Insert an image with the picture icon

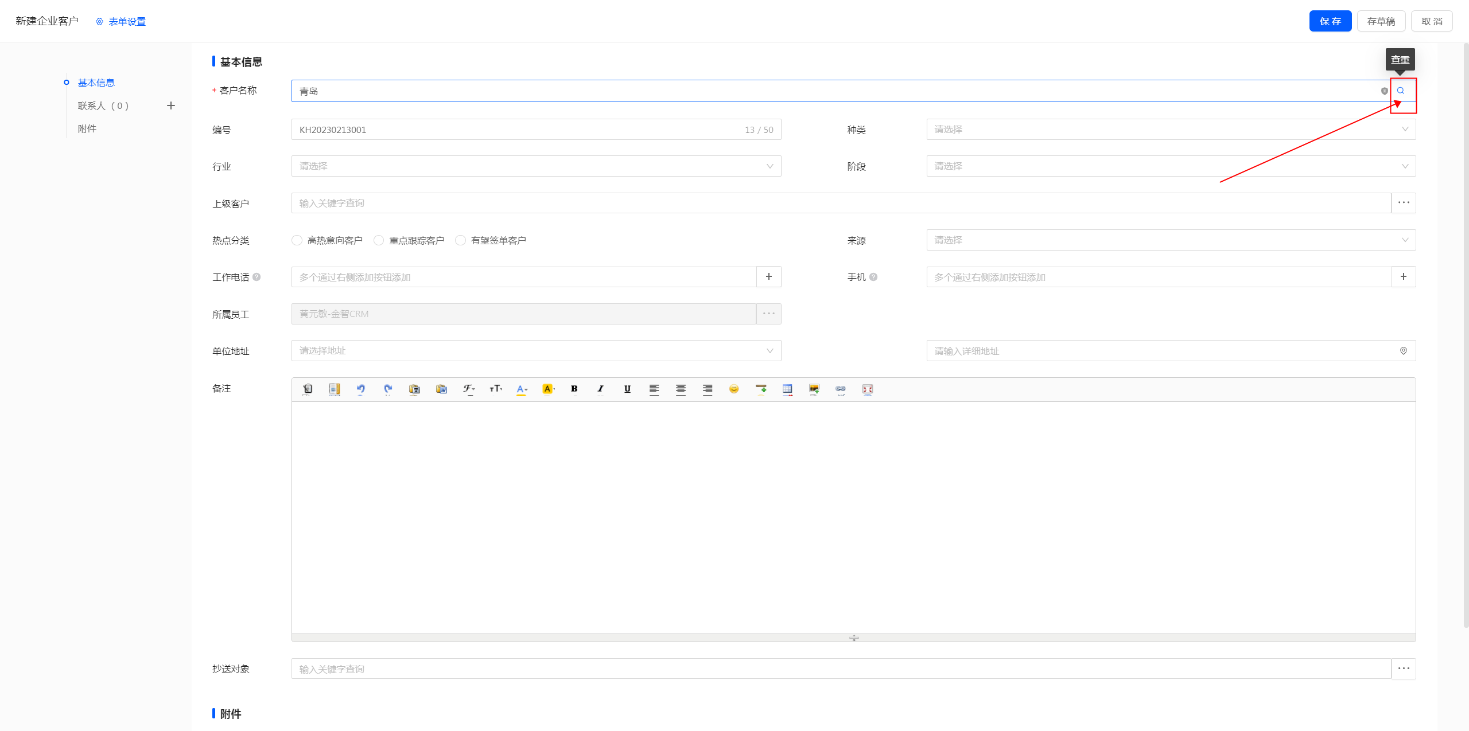(x=814, y=389)
